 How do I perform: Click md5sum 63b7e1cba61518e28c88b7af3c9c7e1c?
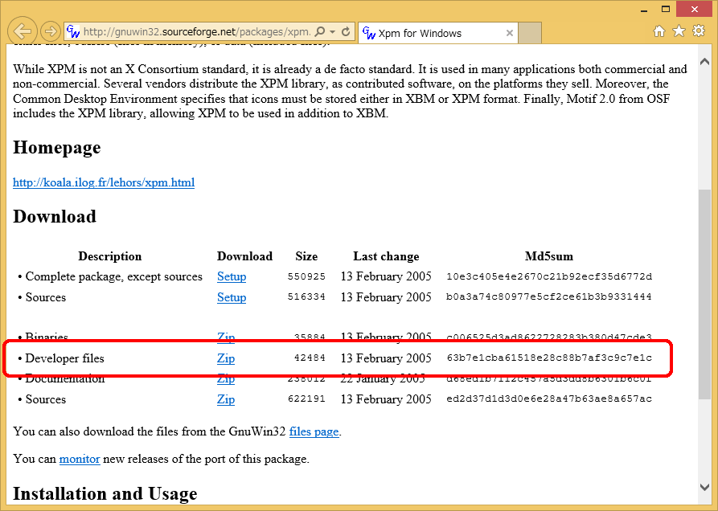click(x=549, y=358)
